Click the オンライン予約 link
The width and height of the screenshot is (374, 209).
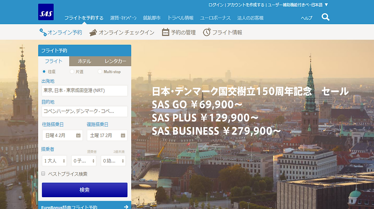tap(64, 32)
